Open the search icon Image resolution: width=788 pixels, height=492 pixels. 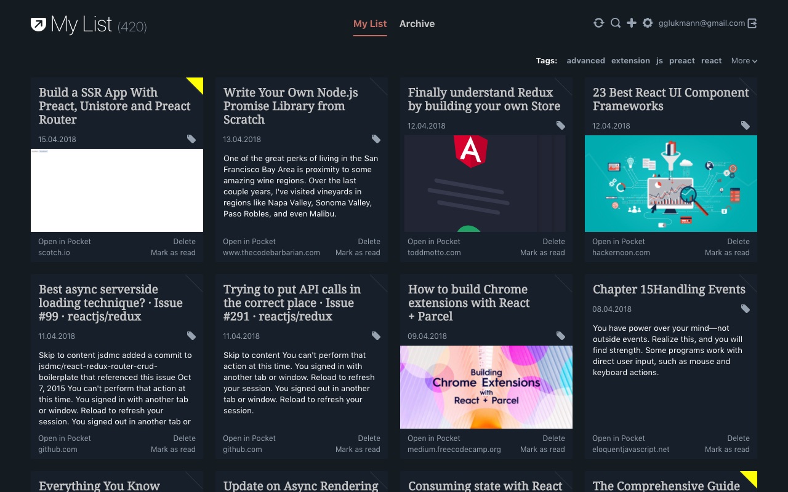click(616, 22)
